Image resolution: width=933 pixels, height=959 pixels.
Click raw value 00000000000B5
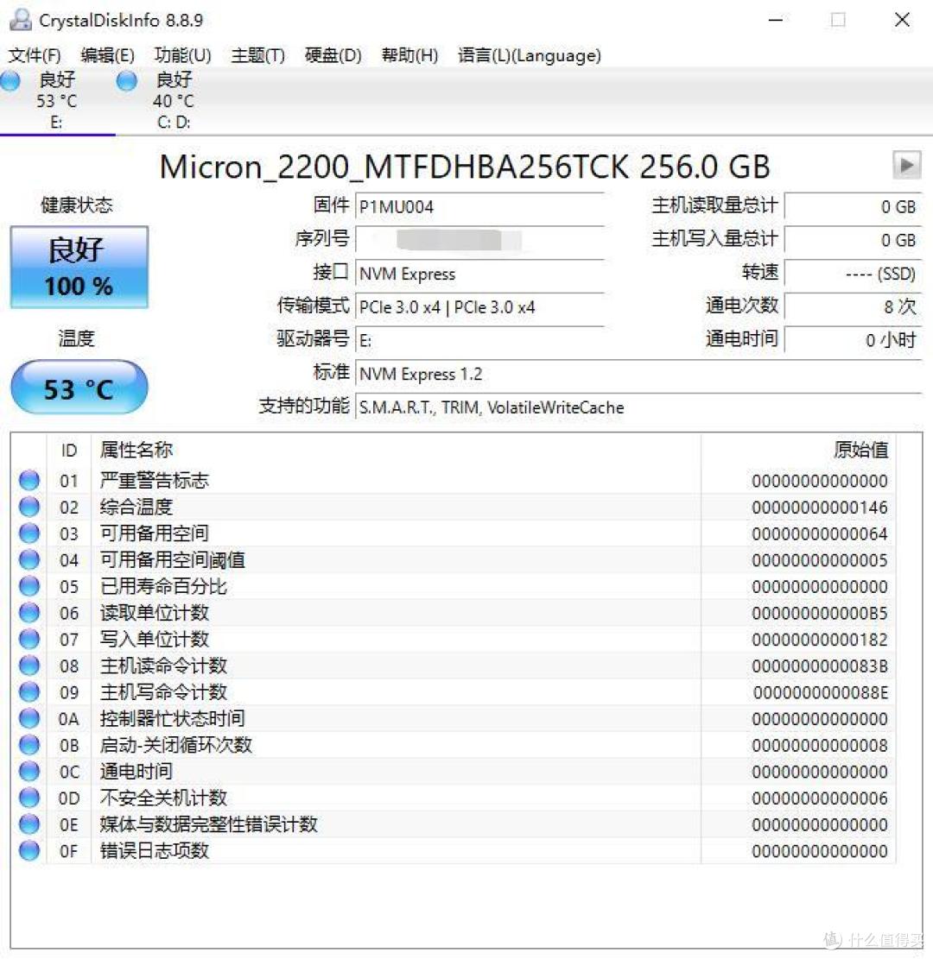click(820, 614)
